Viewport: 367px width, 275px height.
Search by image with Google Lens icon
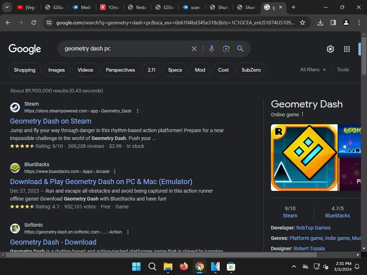coord(226,49)
